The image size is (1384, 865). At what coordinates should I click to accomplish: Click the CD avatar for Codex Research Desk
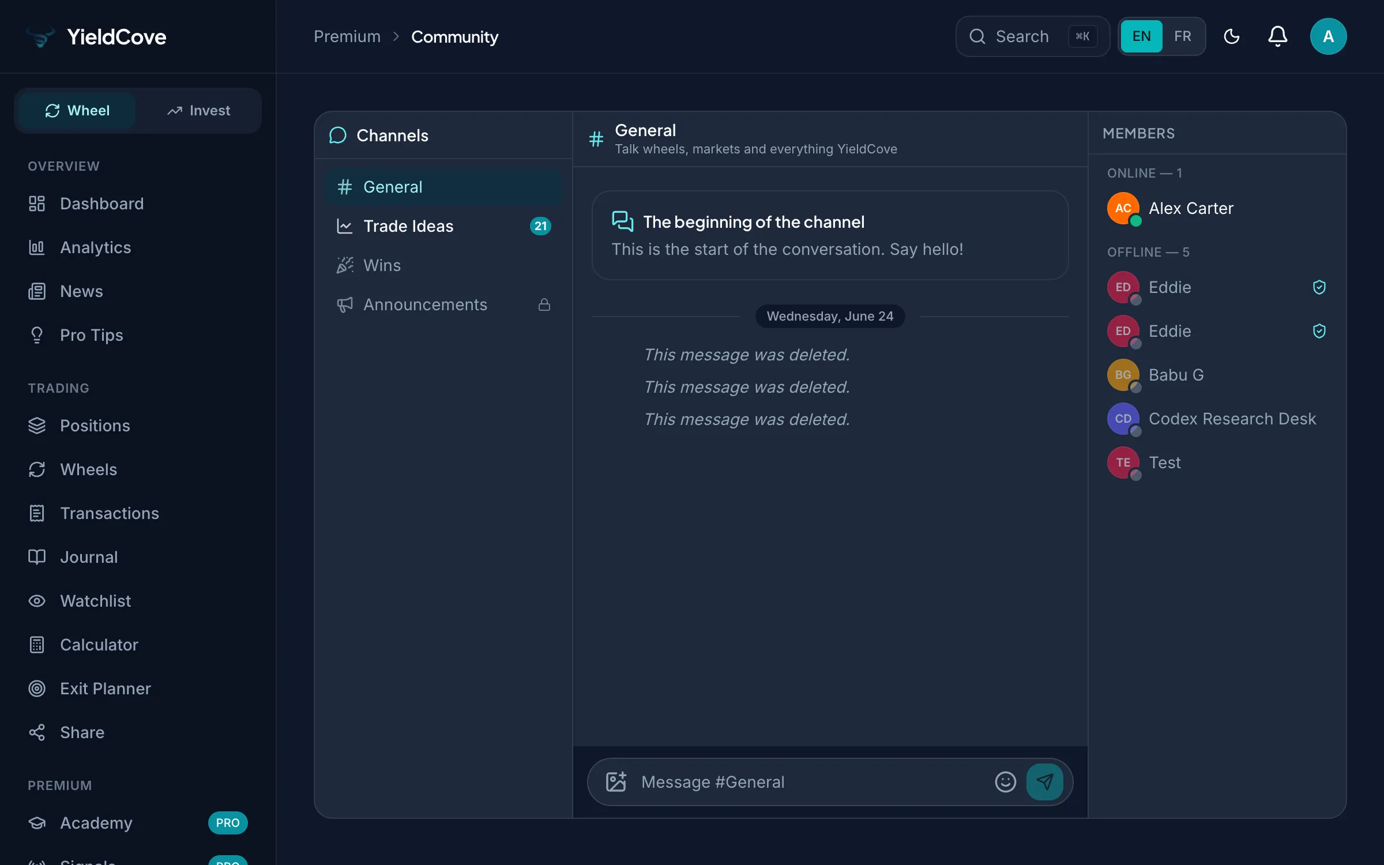coord(1123,419)
